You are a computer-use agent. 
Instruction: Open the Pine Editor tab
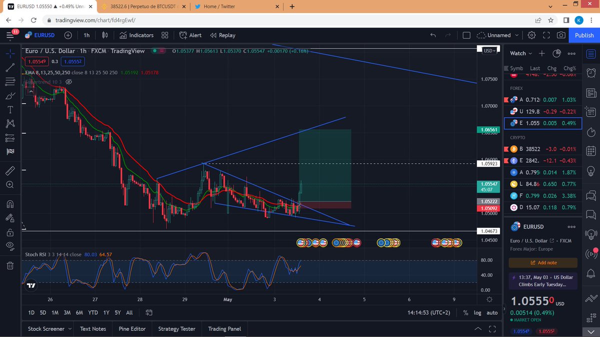131,329
